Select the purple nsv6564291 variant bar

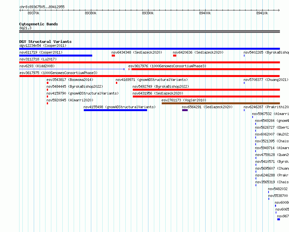coord(185,110)
